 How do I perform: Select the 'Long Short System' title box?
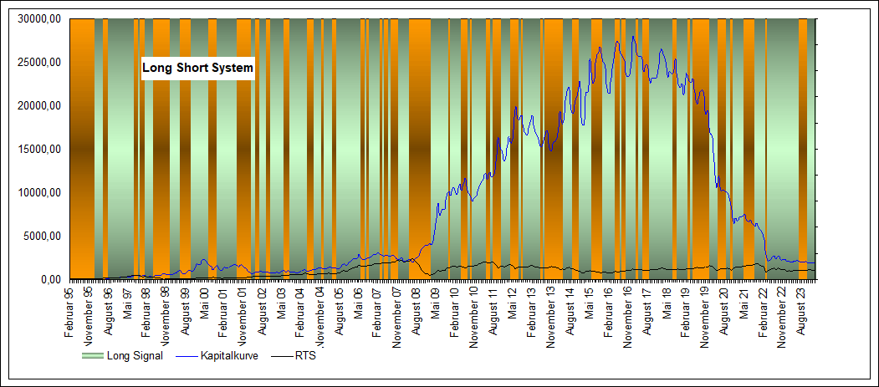click(x=198, y=69)
